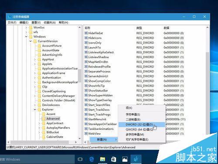Open the 编辑(E) menu
This screenshot has height=164, width=218.
[x=24, y=22]
